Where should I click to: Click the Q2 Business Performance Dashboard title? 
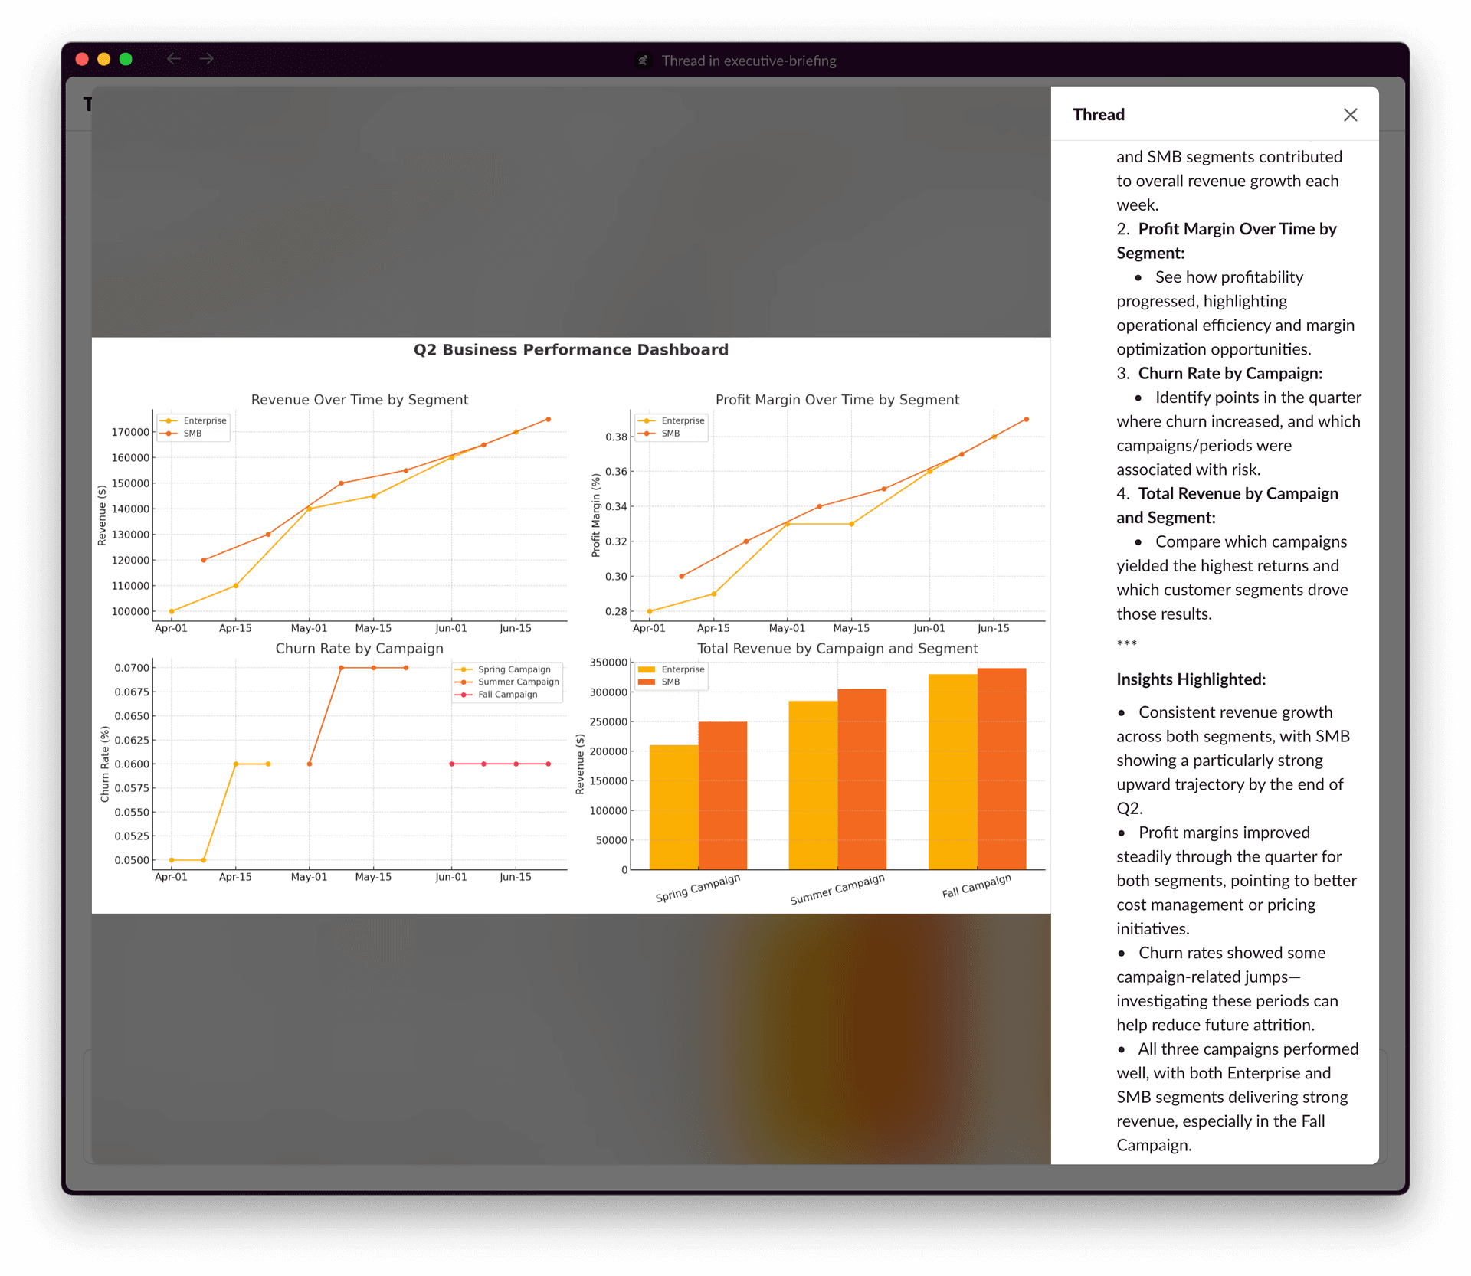click(571, 350)
